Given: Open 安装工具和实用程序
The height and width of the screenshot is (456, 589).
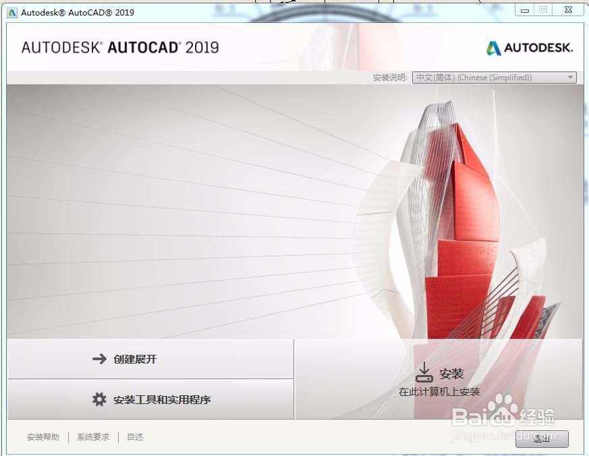Looking at the screenshot, I should coord(150,399).
